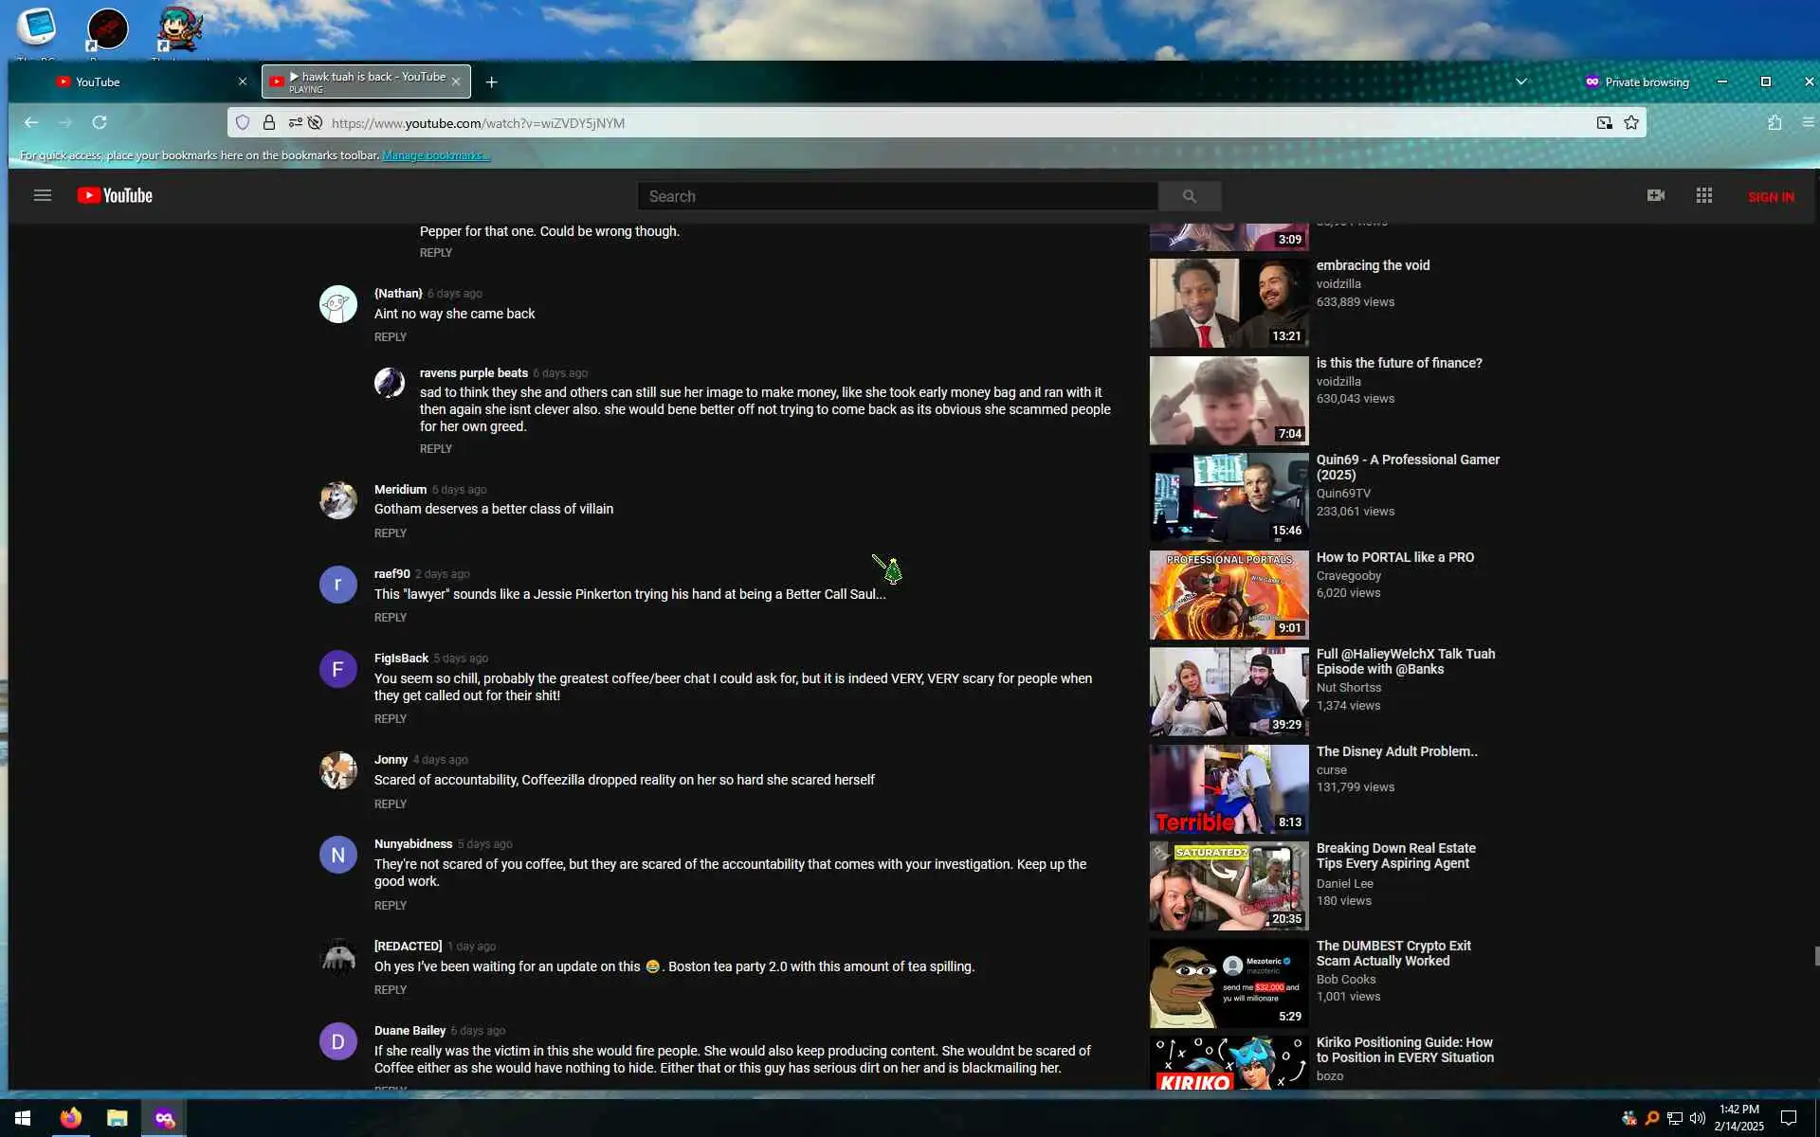Click the tracking protection shield icon

coord(243,123)
